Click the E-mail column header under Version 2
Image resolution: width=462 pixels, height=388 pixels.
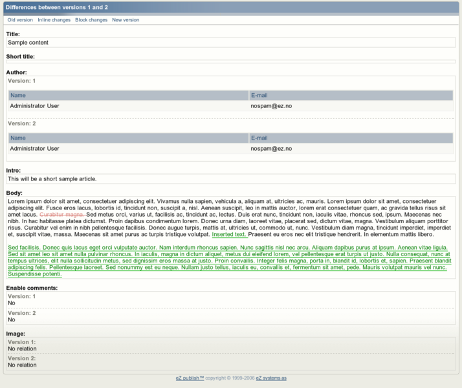pyautogui.click(x=351, y=138)
